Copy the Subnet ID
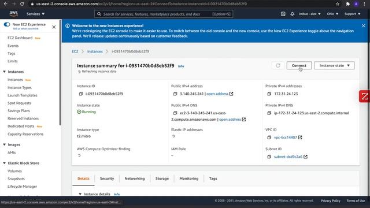The image size is (370, 208). pos(269,157)
